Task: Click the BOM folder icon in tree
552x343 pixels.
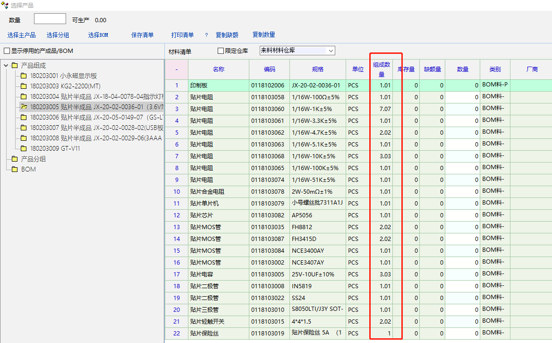Action: pos(14,170)
